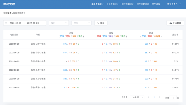Click the 进校 column header

[71, 33]
